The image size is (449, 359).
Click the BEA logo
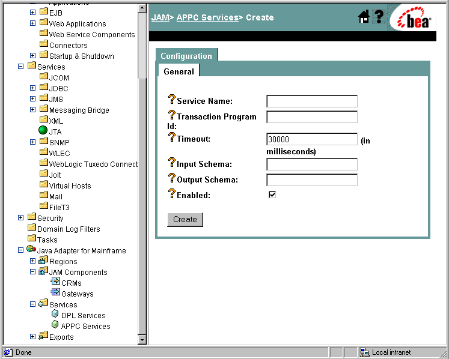414,18
